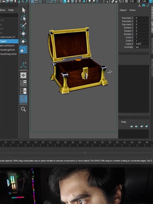Click the blue arc icon above Channel Box
Screen dimensions: 153x204
point(144,5)
